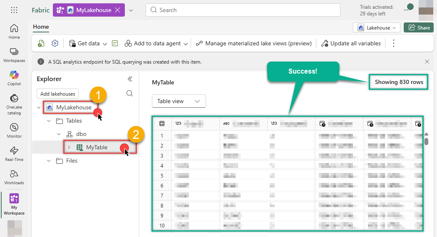Click the refresh lakehouse icon
The image size is (437, 237).
(41, 43)
